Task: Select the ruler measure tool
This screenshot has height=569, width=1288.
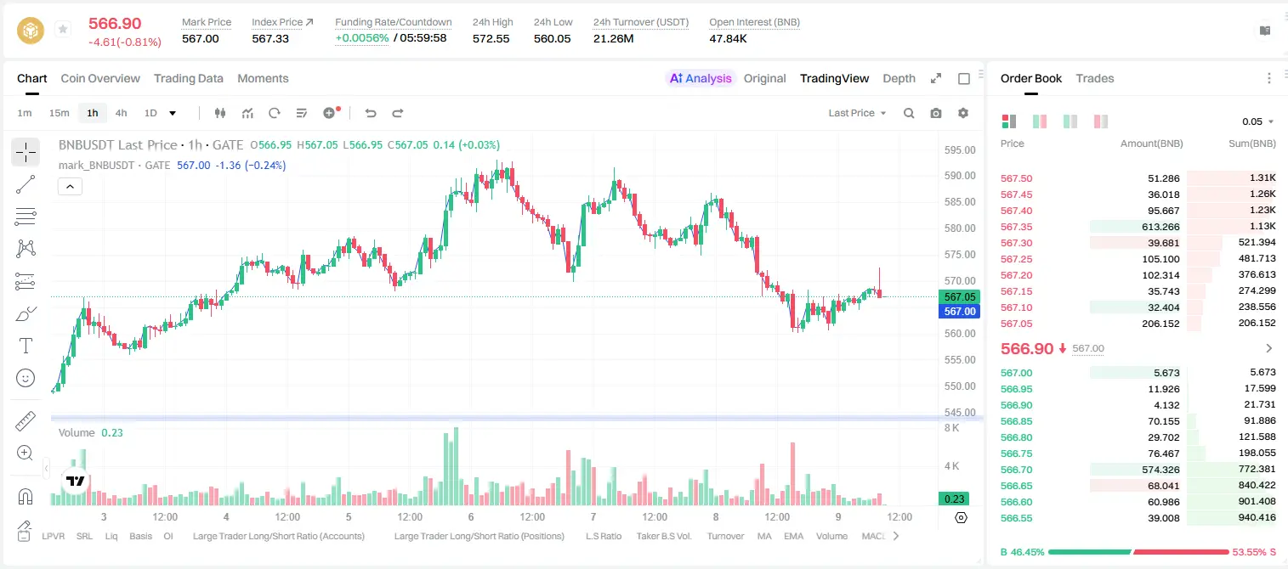Action: pyautogui.click(x=26, y=421)
